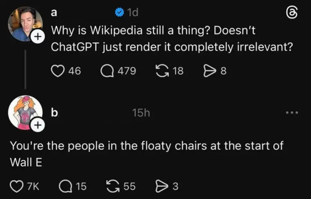Open profile of username b
311x199 pixels.
pyautogui.click(x=55, y=112)
